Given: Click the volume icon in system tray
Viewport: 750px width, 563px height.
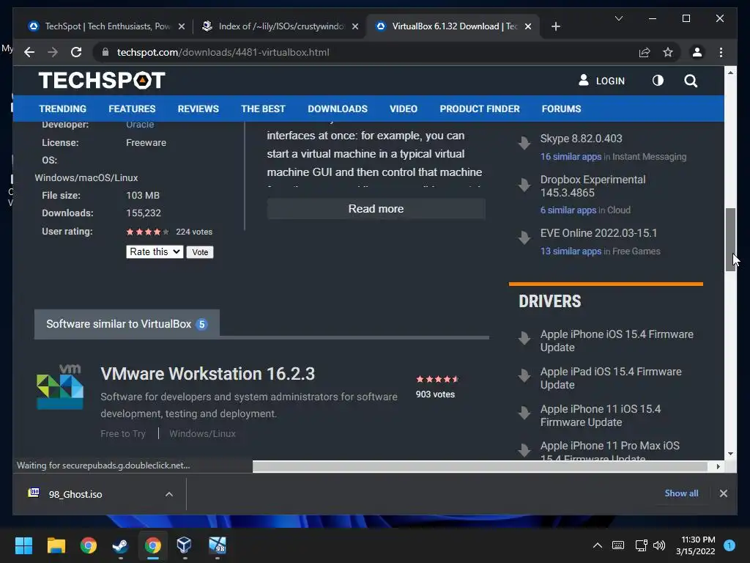Looking at the screenshot, I should click(659, 545).
